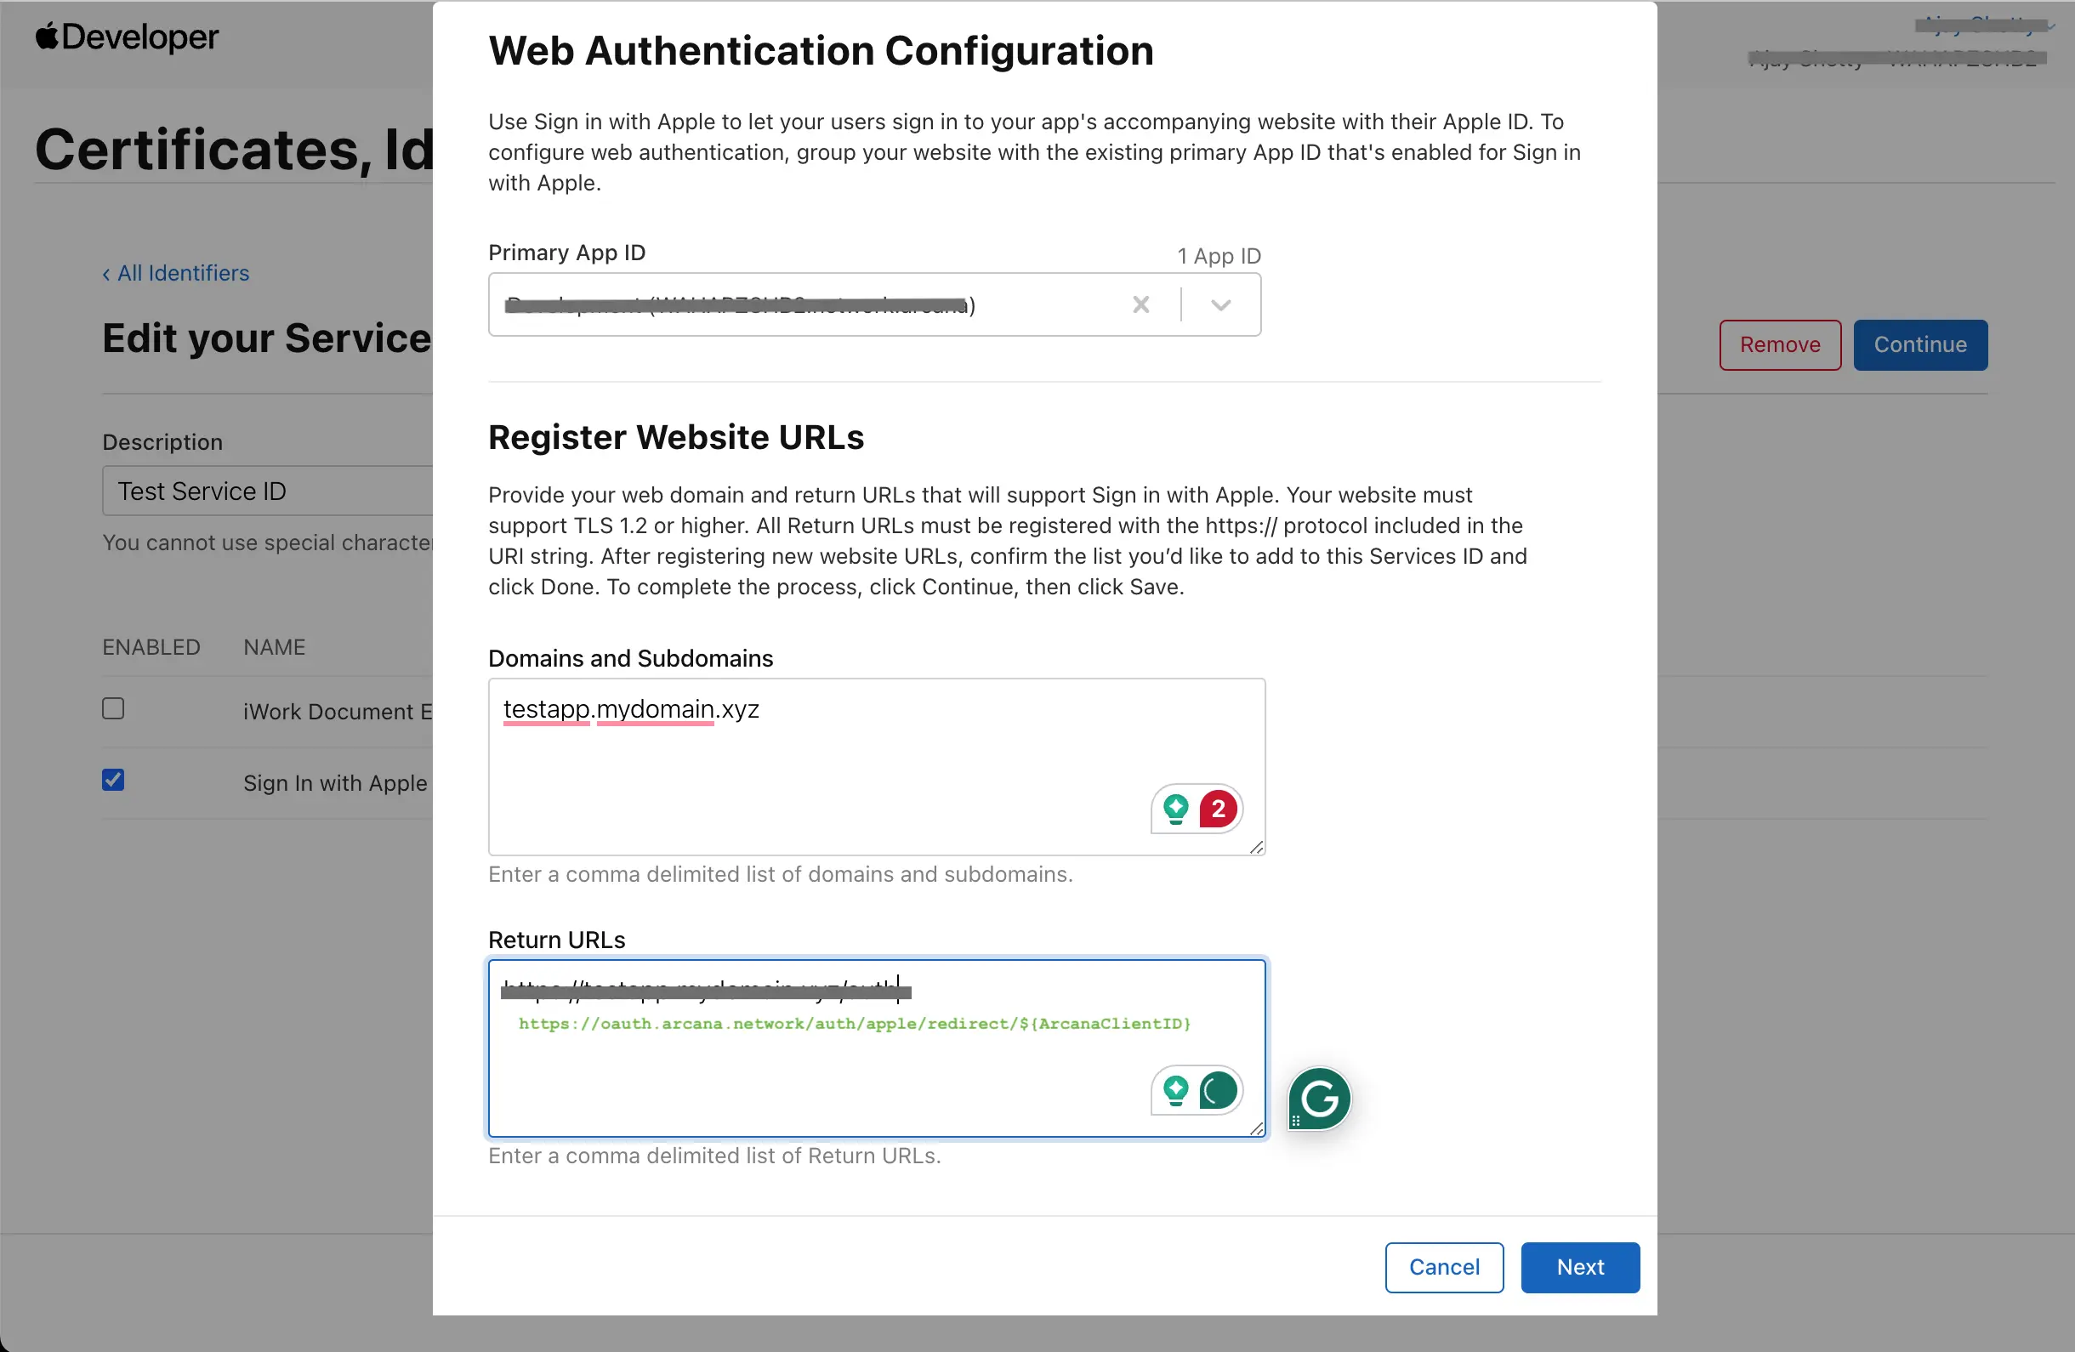The height and width of the screenshot is (1352, 2075).
Task: Click the Continue button
Action: (1920, 344)
